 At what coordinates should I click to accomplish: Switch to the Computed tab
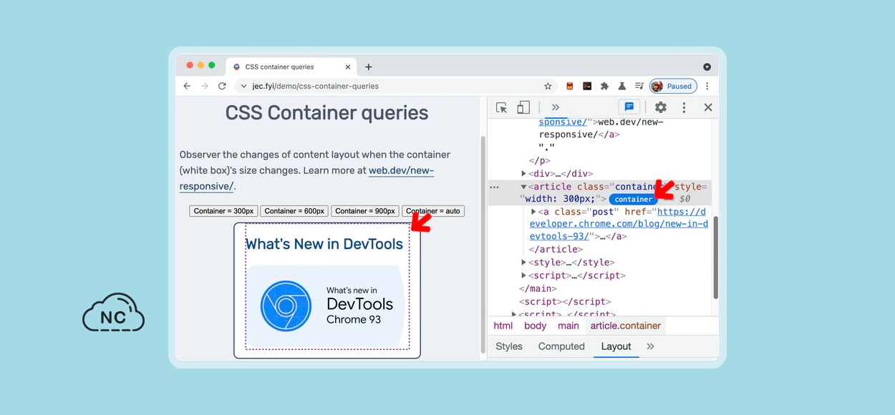tap(561, 346)
